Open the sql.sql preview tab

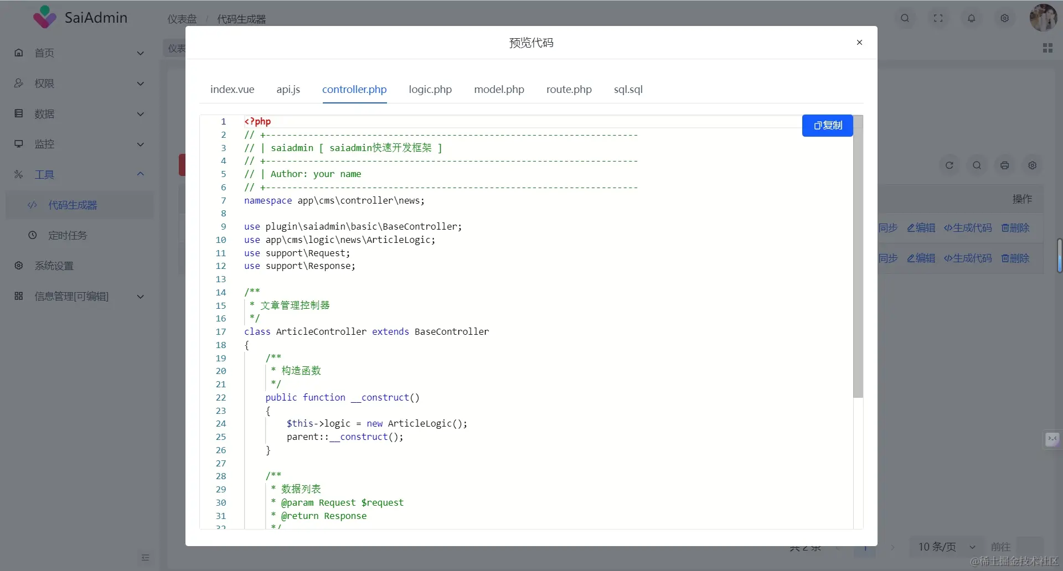pyautogui.click(x=628, y=89)
